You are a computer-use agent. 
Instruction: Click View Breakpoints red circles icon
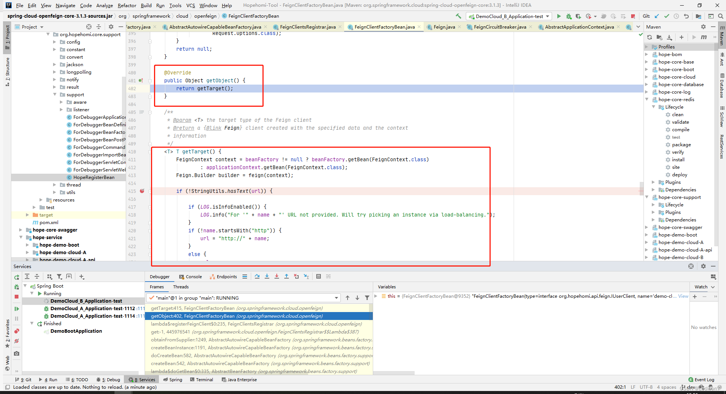pos(17,331)
